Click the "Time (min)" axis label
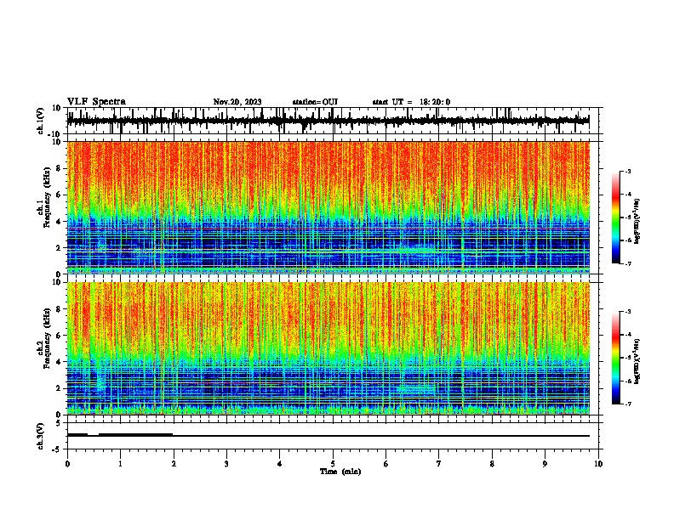 coord(340,472)
